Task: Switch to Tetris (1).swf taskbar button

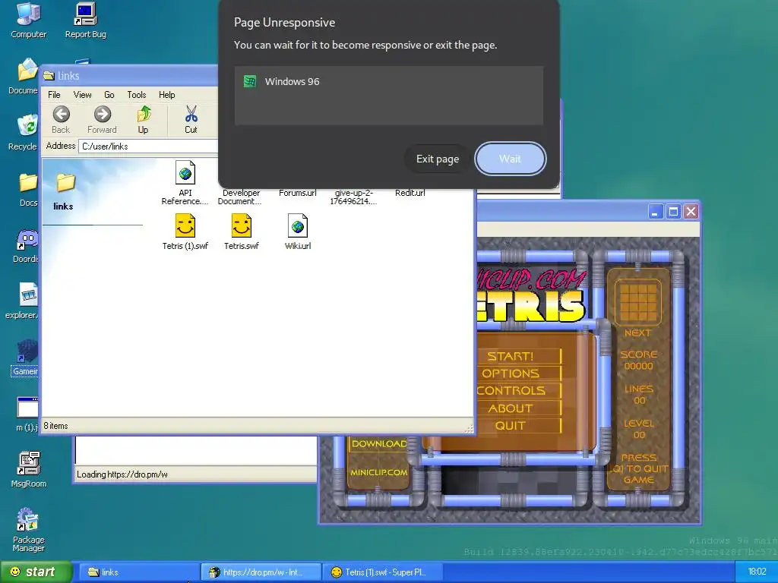Action: click(383, 572)
